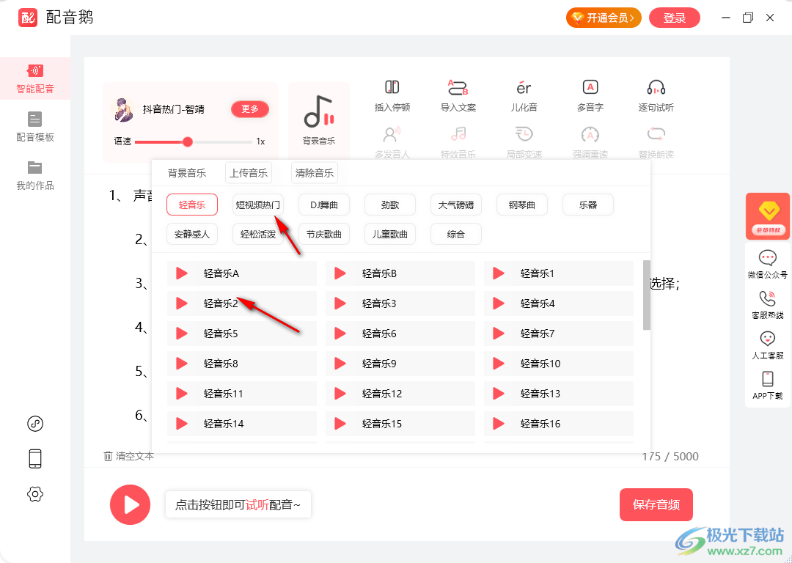The image size is (792, 563).
Task: Open 配音模板 in the left sidebar
Action: 35,126
